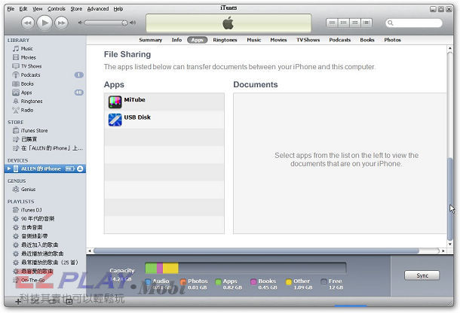Select Books in the library sidebar
The image size is (460, 313).
pyautogui.click(x=45, y=84)
